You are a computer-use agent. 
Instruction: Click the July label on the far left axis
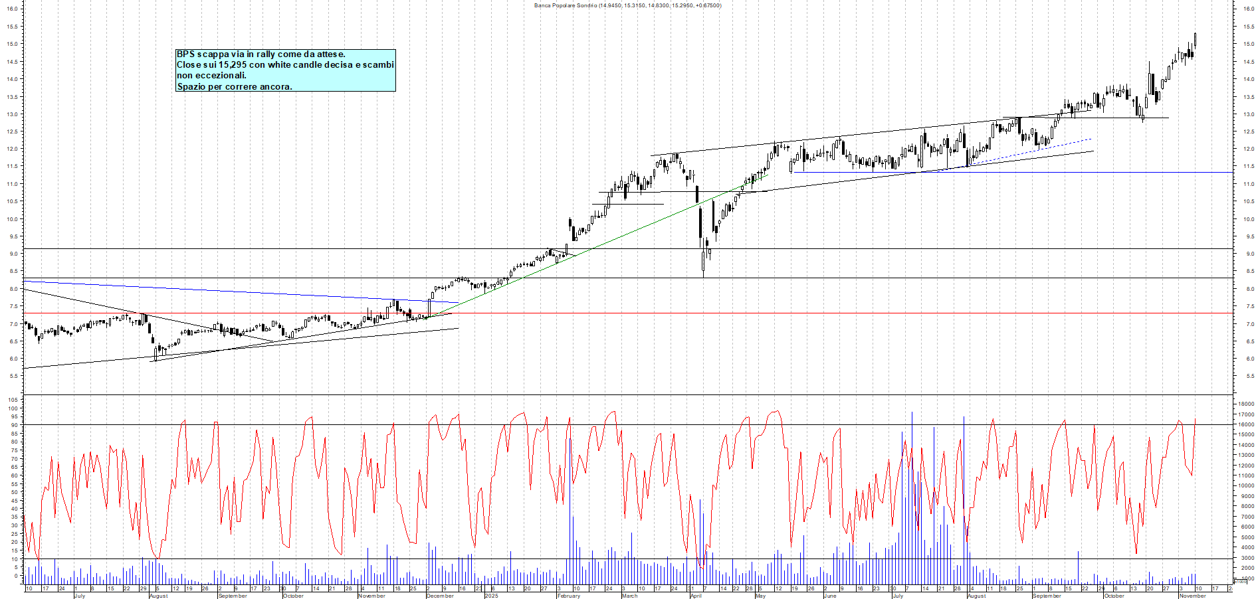click(80, 596)
